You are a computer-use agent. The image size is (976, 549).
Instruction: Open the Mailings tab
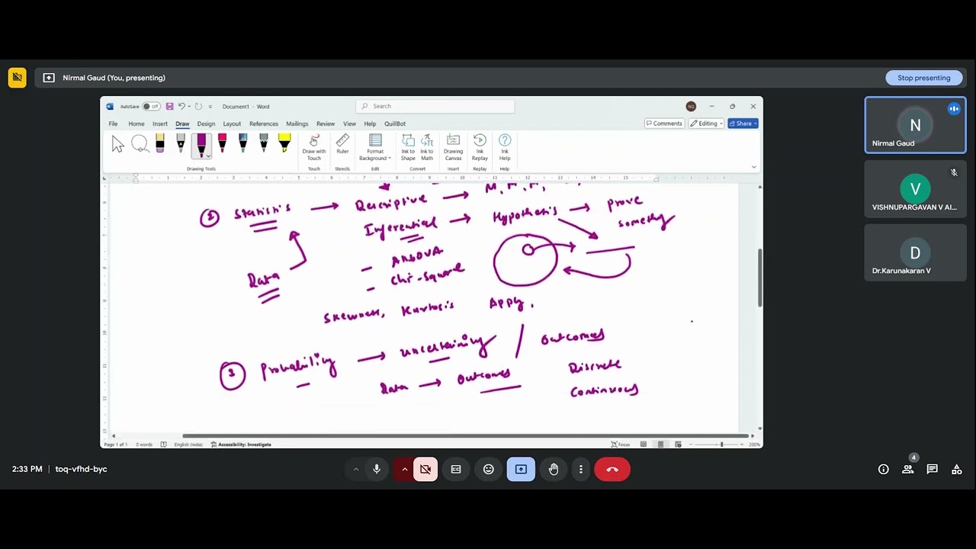(x=297, y=124)
